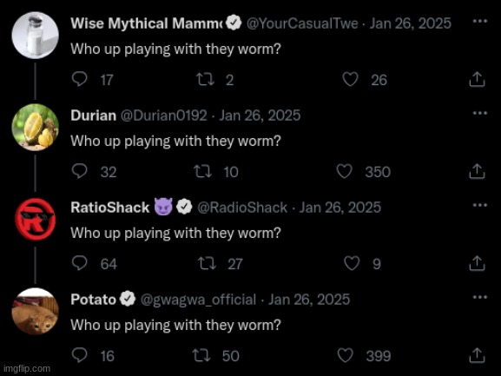Open more options menu on Potato's tweet

480,297
